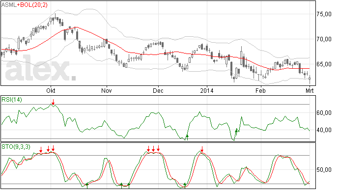Screen dimensions: 339x190
Task: Click the 2014 date axis label
Action: [x=207, y=90]
